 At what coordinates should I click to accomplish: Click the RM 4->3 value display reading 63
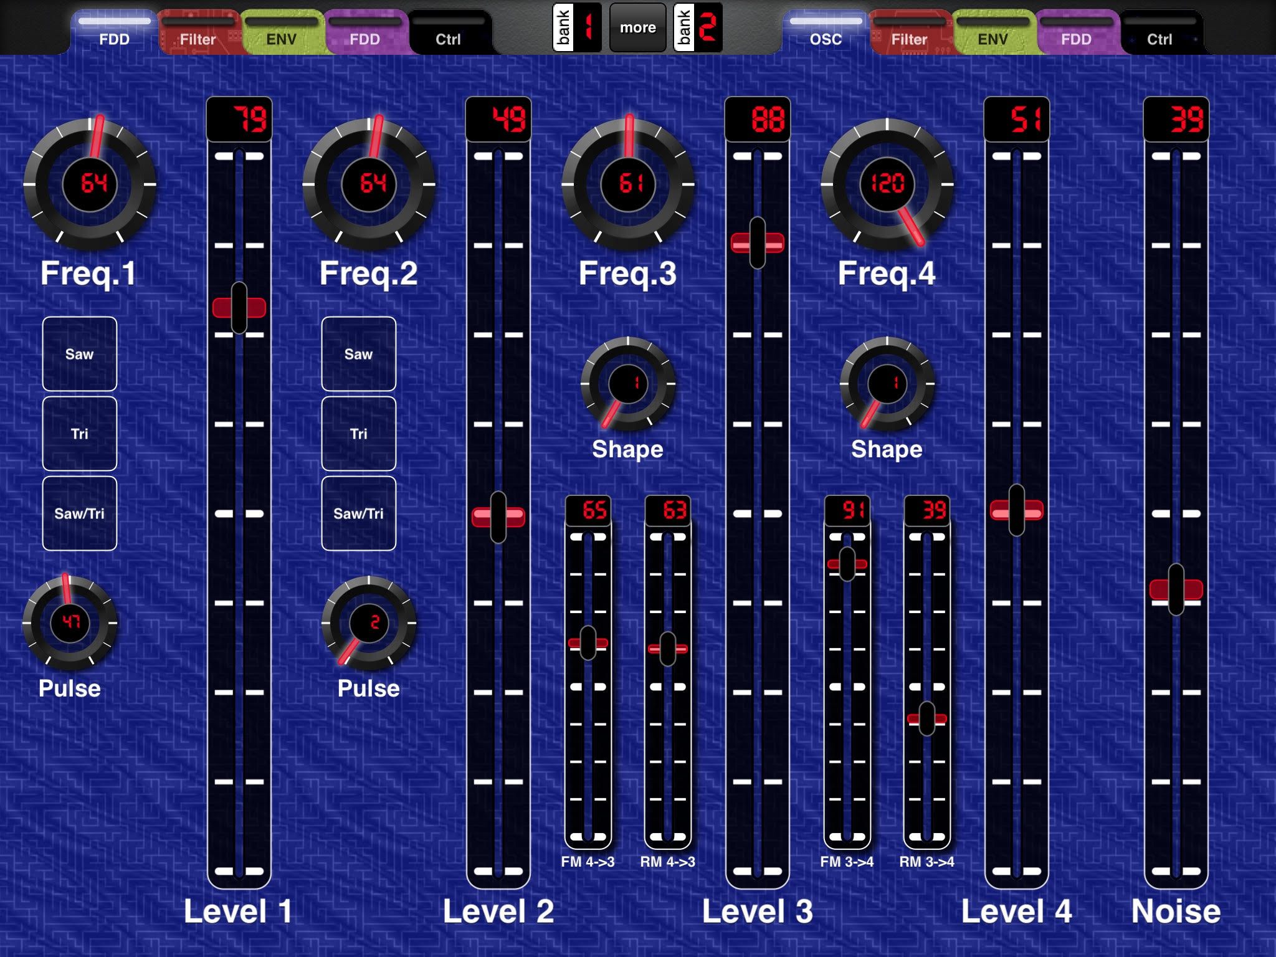click(x=668, y=510)
